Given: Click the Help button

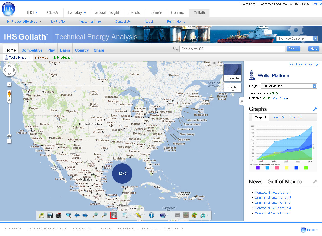Looking at the screenshot, I should click(x=314, y=49).
